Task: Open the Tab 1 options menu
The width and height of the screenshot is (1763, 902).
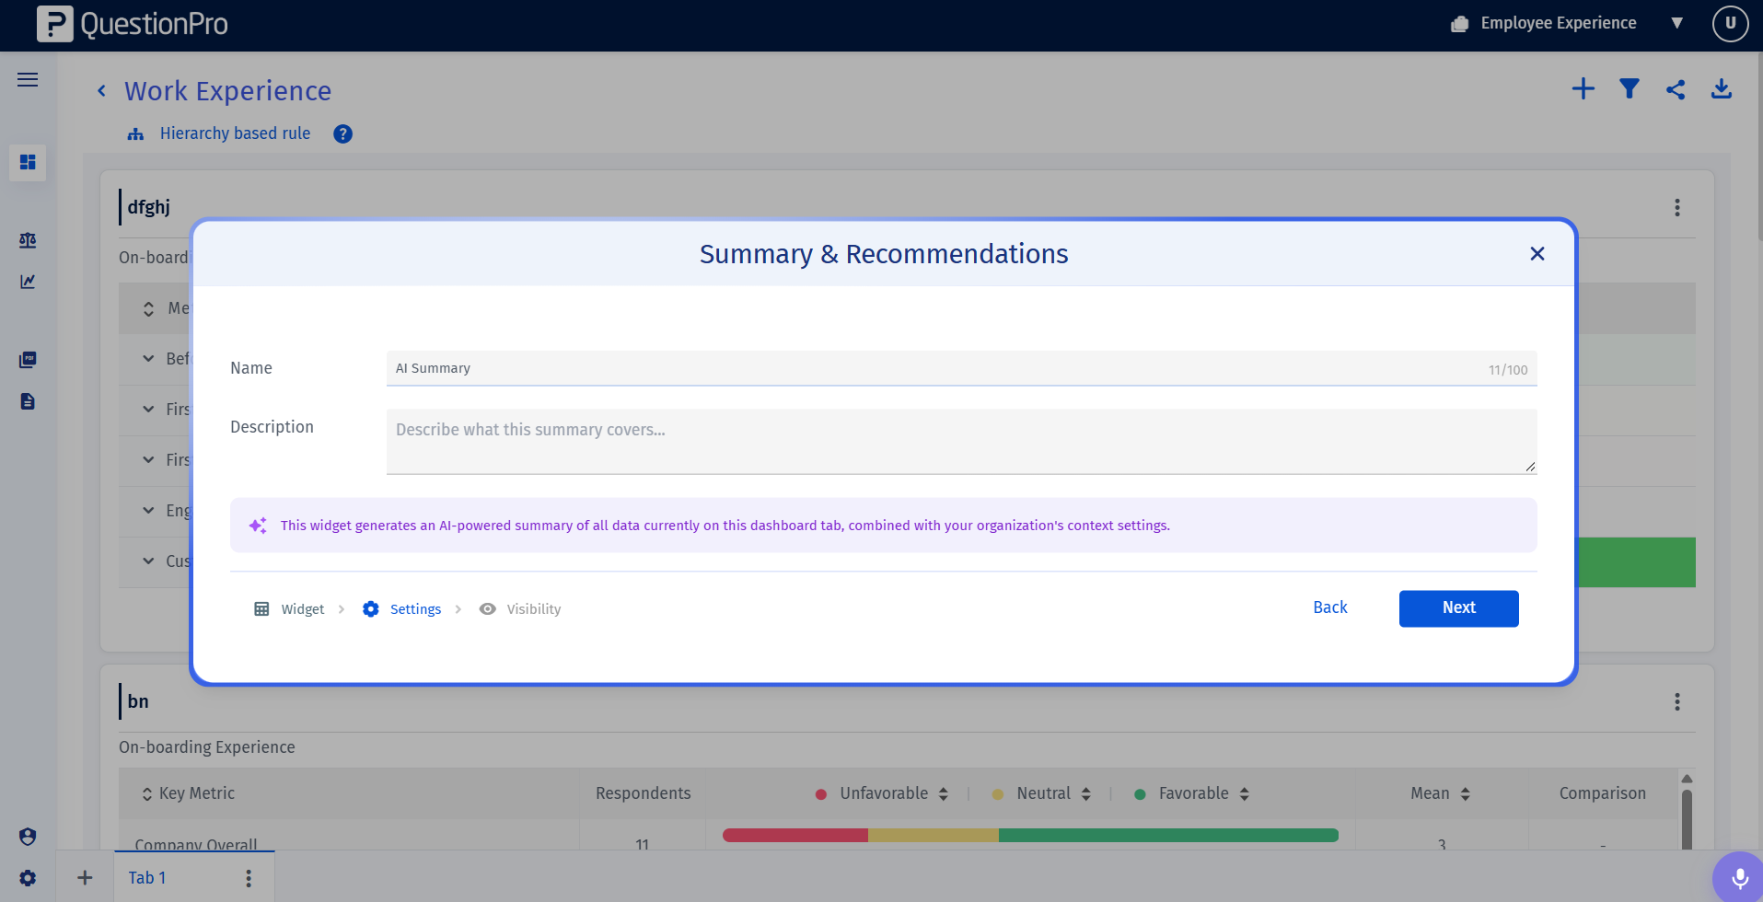Action: click(x=249, y=878)
